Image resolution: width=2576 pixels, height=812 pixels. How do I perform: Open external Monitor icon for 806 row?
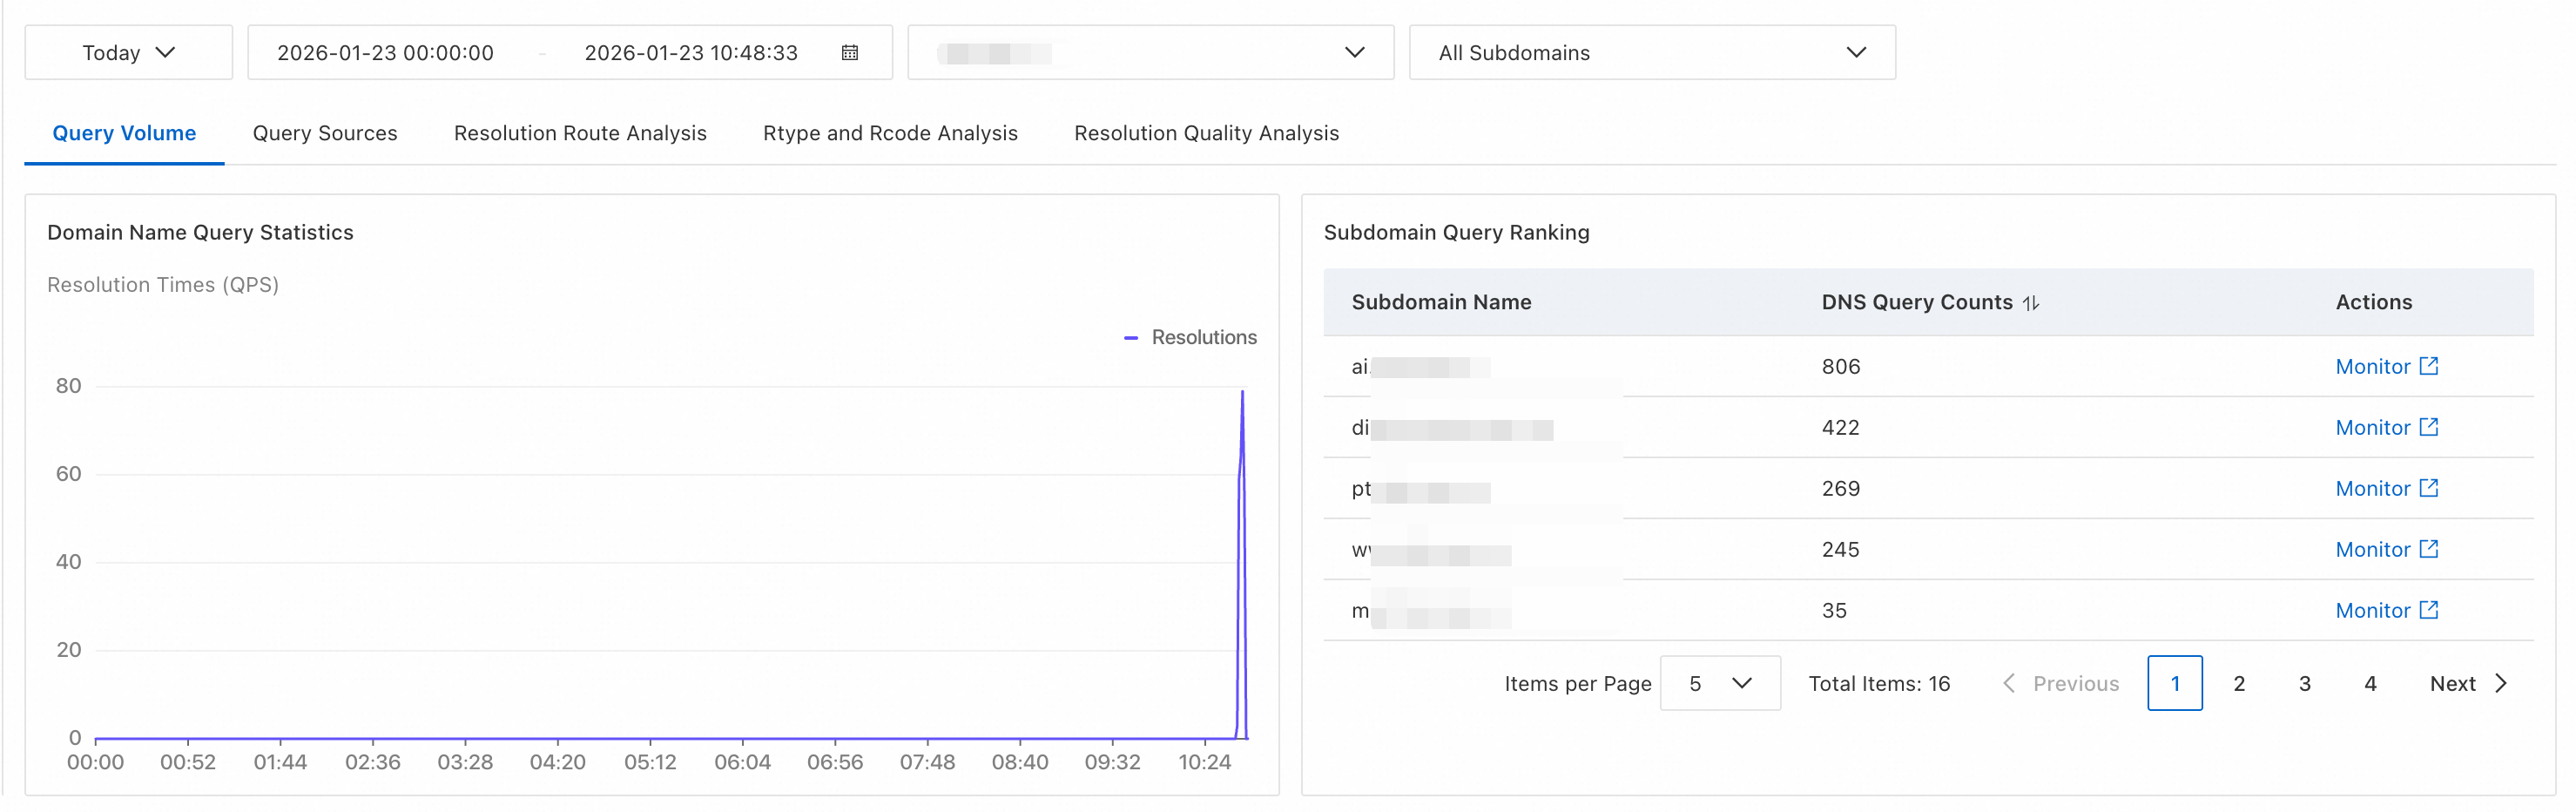2428,366
